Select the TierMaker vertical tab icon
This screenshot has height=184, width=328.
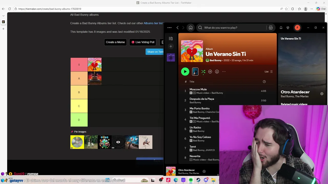point(3,22)
